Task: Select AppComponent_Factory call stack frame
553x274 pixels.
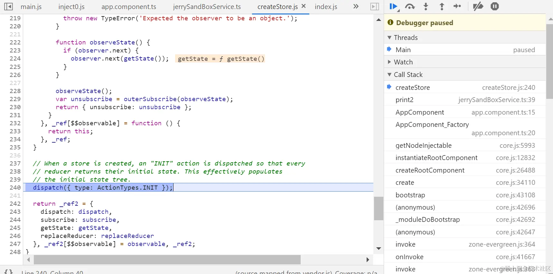Action: click(465, 128)
